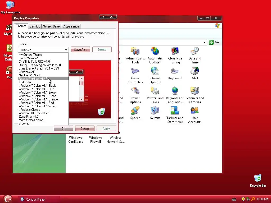
Task: Click the Delete theme button
Action: 102,49
